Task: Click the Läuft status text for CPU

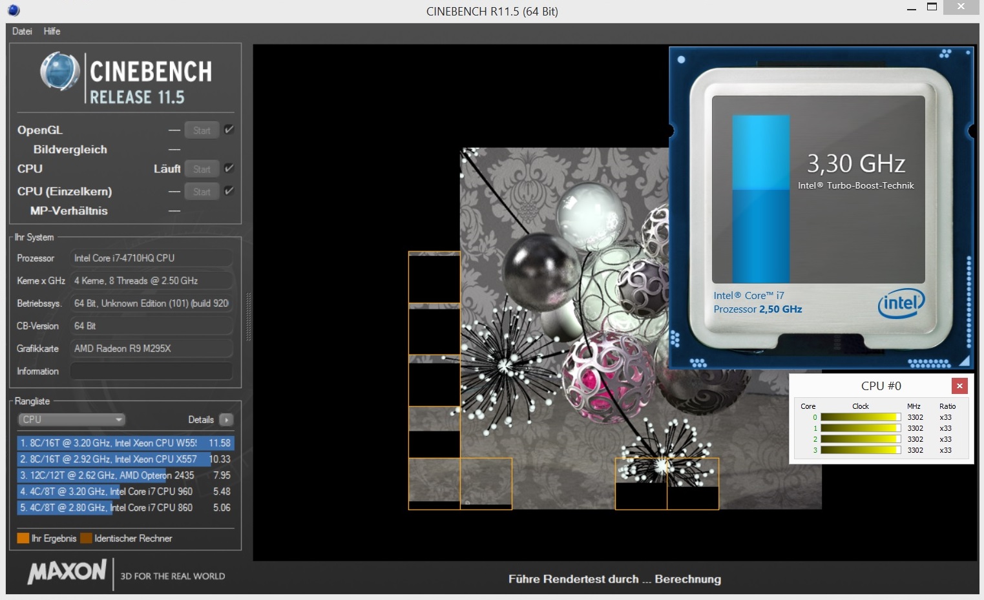Action: click(167, 169)
